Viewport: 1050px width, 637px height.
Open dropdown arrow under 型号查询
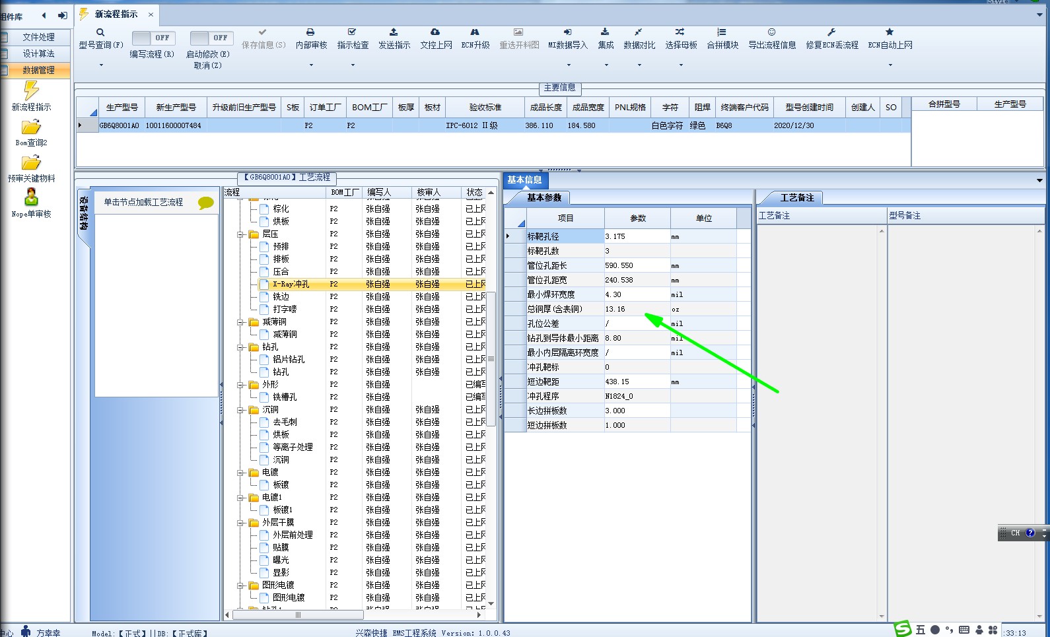tap(101, 65)
